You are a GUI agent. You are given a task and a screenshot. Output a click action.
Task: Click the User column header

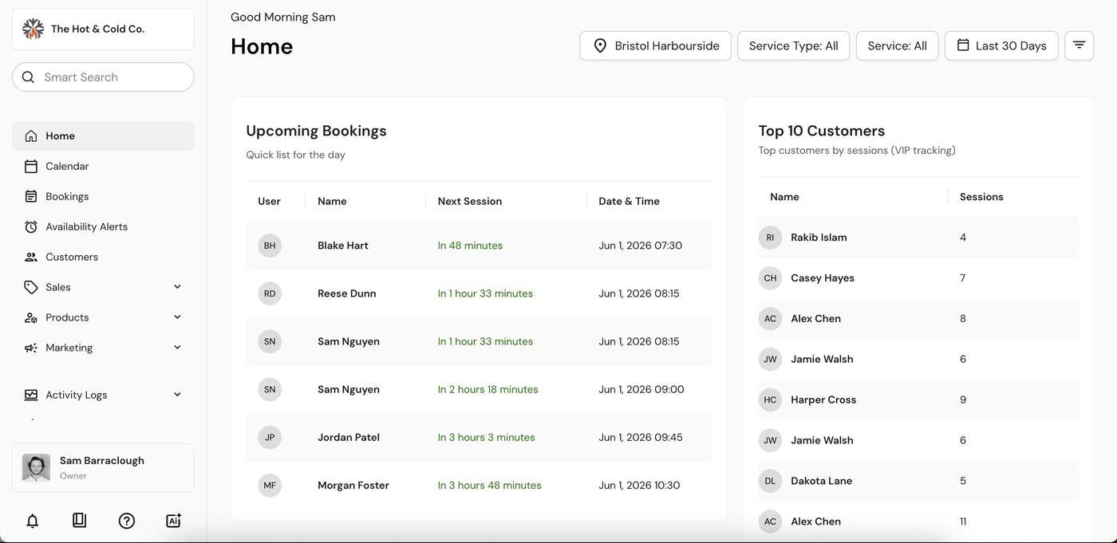click(269, 202)
